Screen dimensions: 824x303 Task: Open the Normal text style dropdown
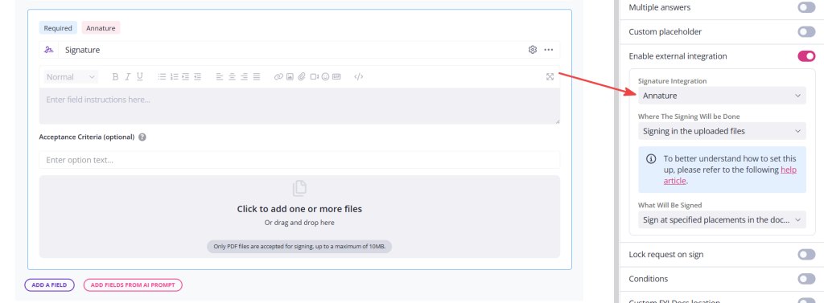pyautogui.click(x=71, y=76)
